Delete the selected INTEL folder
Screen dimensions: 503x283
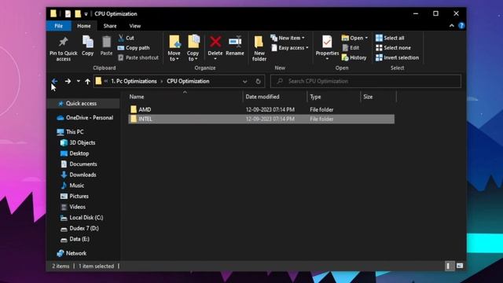coord(215,47)
